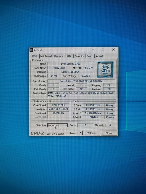Click the version text Ver. 3.01.0.x64
Viewport: 146px width, 194px height.
[x=55, y=134]
